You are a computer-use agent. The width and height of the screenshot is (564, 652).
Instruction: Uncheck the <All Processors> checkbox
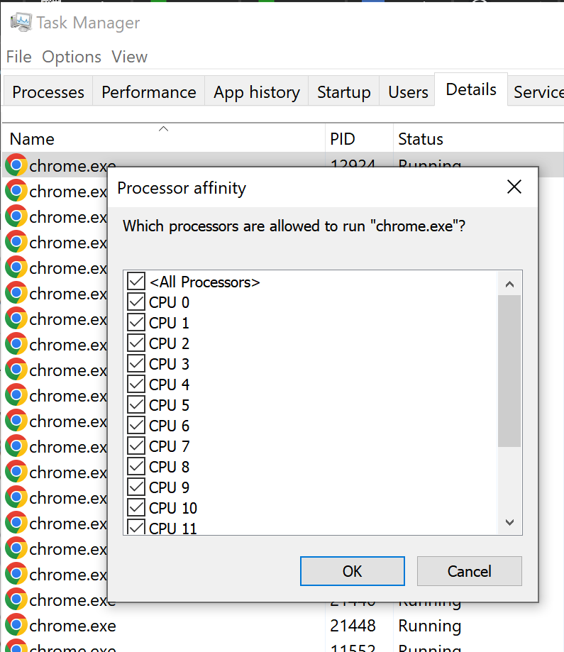pos(136,282)
